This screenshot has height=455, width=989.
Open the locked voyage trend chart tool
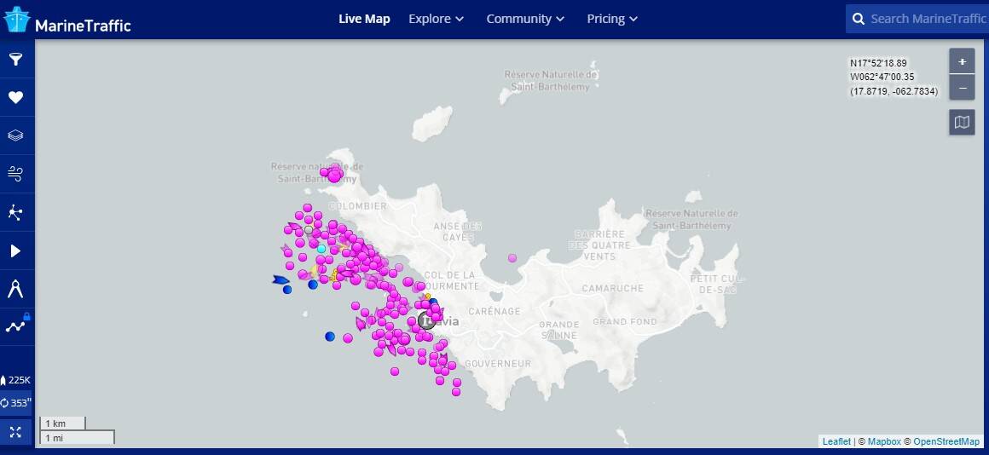[15, 325]
